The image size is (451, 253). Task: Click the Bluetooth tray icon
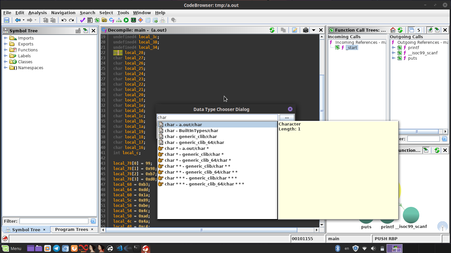tap(337, 248)
